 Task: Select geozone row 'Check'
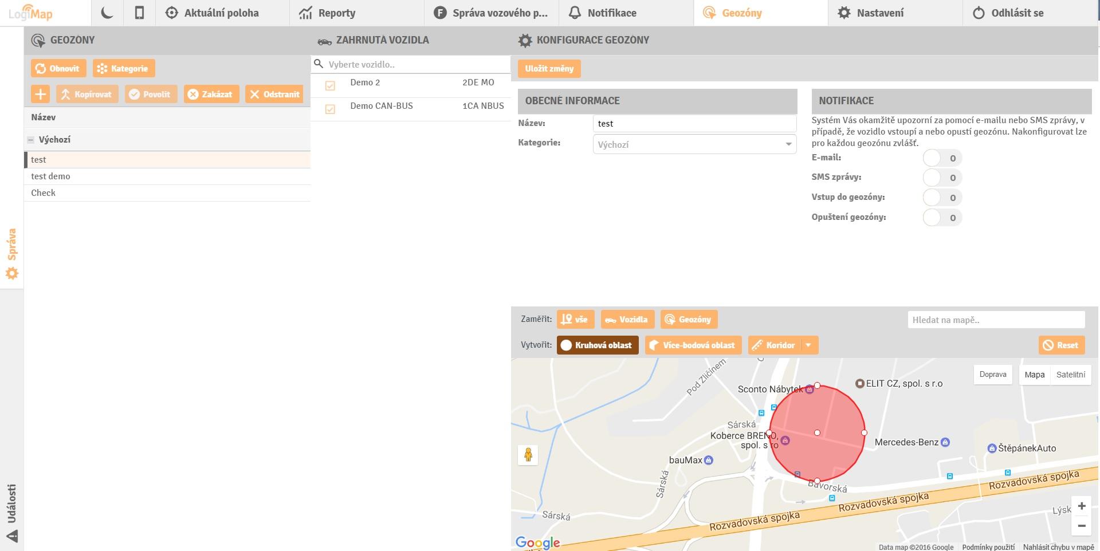[167, 193]
